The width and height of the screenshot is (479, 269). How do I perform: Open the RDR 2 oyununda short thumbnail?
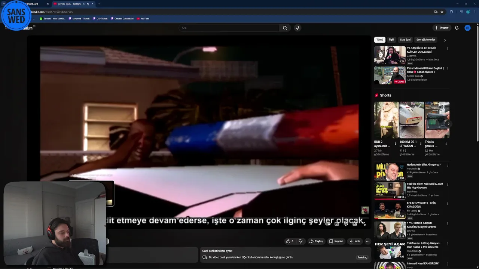click(386, 120)
